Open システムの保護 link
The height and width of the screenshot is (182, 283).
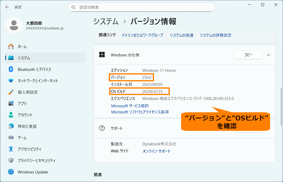pos(182,35)
